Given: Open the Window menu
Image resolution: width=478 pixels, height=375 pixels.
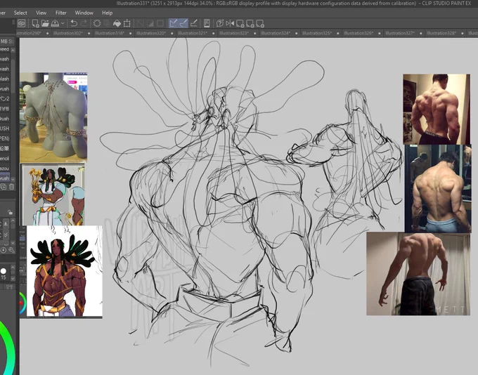Looking at the screenshot, I should tap(84, 13).
